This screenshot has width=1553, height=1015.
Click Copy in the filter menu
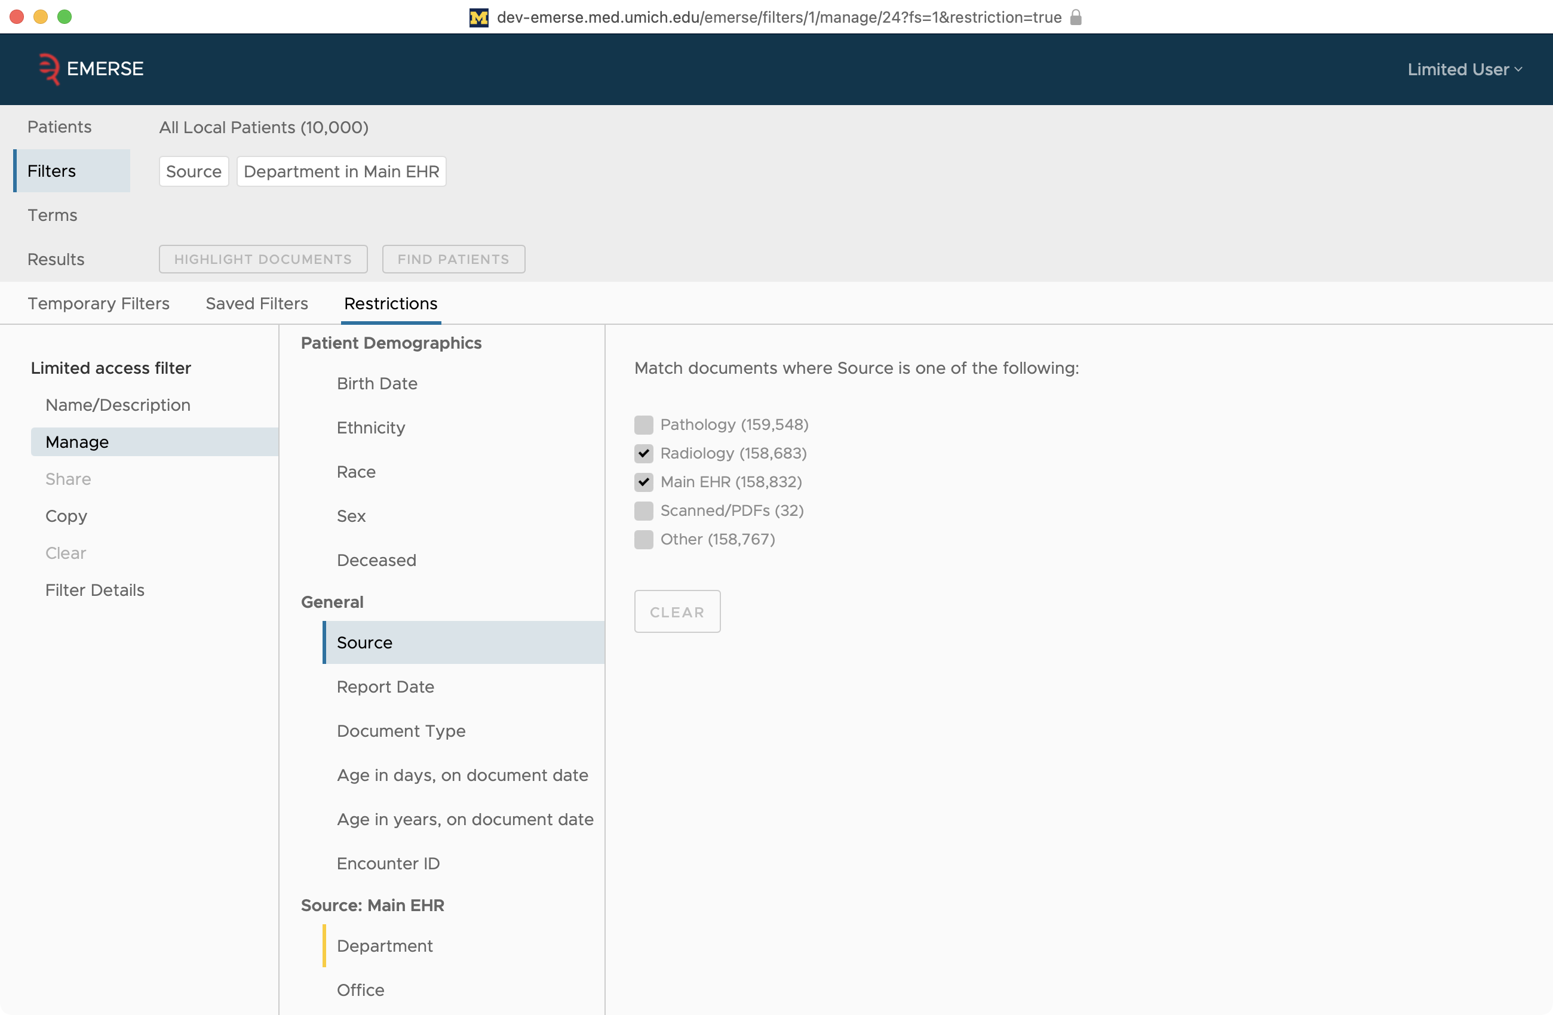pyautogui.click(x=66, y=516)
